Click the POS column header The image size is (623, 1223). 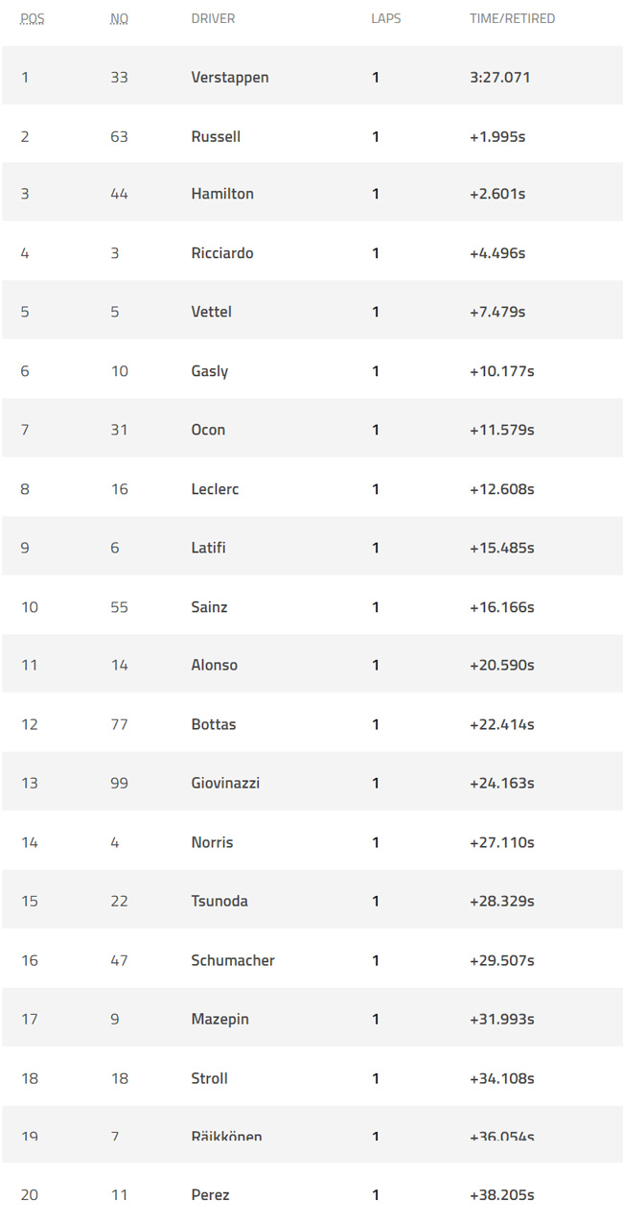click(x=32, y=18)
